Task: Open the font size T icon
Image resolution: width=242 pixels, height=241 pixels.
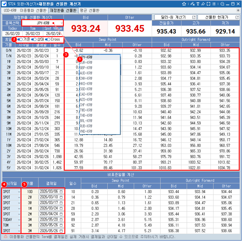Action: point(198,4)
